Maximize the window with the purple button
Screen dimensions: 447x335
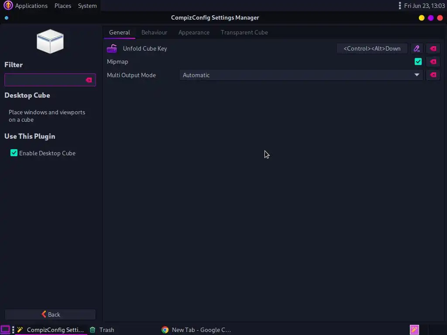(431, 18)
